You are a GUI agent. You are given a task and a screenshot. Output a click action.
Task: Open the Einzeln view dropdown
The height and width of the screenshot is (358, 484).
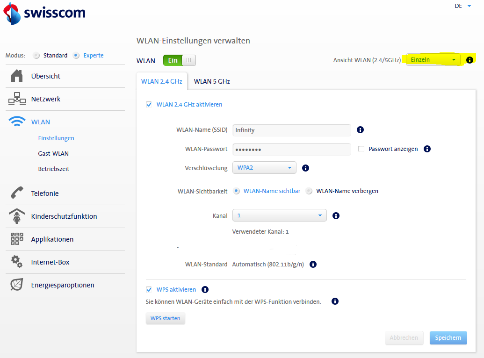coord(433,59)
